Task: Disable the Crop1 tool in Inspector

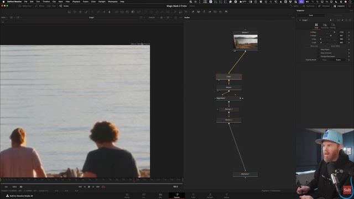Action: (x=300, y=20)
